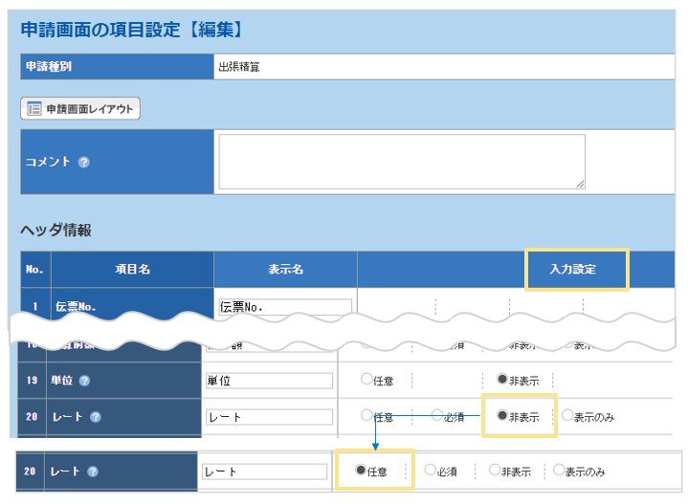This screenshot has width=688, height=504.
Task: Click the layout icon on 申請画面レイアウト button
Action: 34,108
